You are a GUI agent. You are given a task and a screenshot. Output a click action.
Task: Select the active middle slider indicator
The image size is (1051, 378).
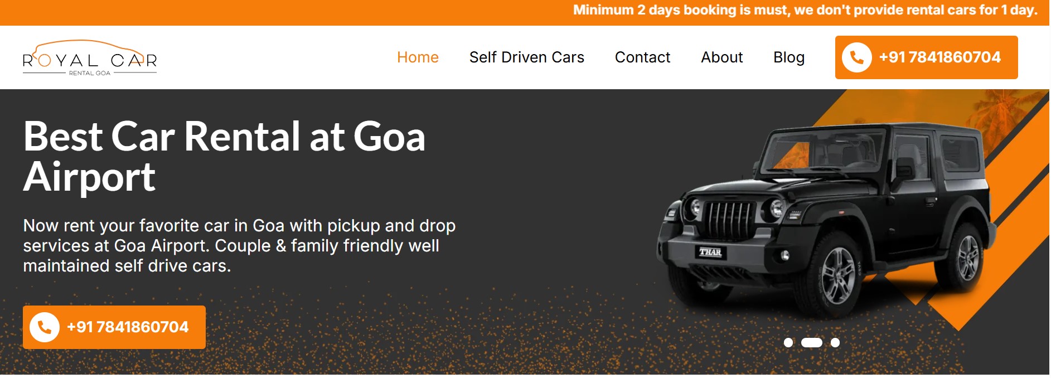click(812, 342)
